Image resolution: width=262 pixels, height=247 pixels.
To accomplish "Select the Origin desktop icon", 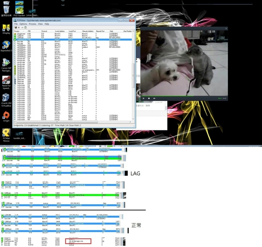I will tap(6, 116).
